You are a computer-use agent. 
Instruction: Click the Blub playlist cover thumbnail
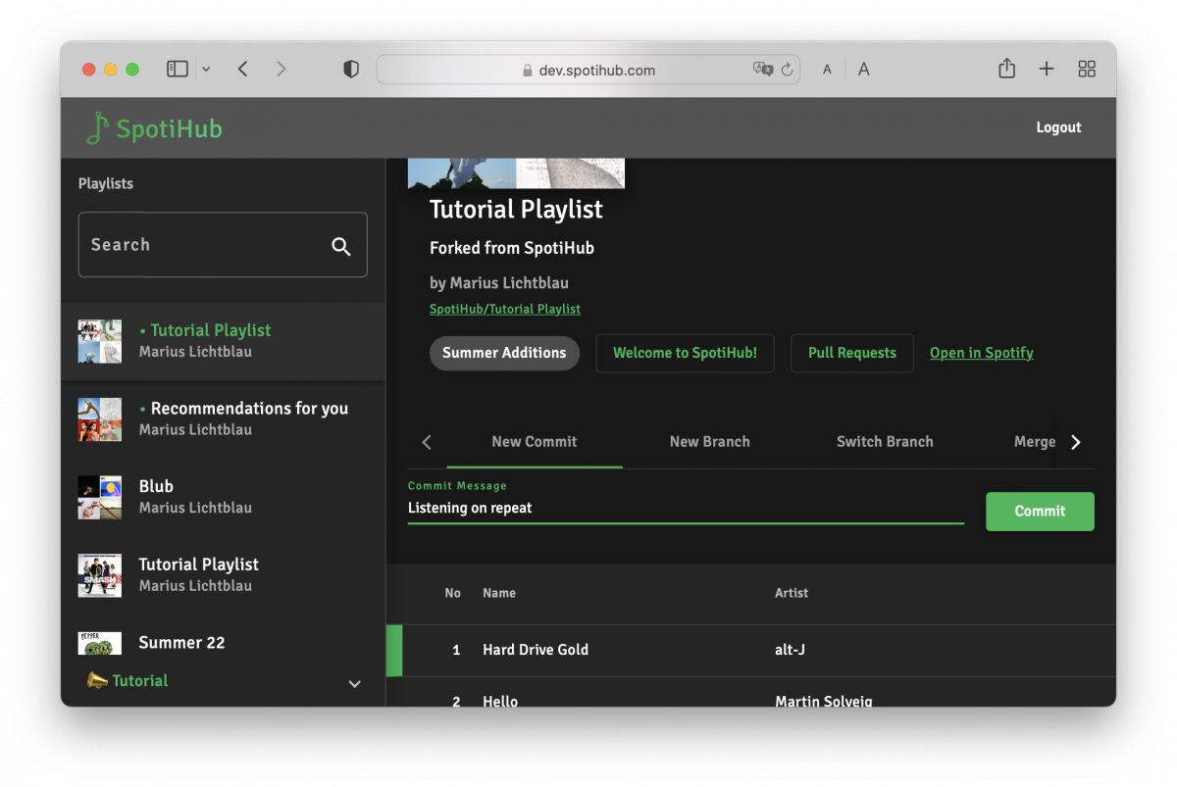click(100, 498)
